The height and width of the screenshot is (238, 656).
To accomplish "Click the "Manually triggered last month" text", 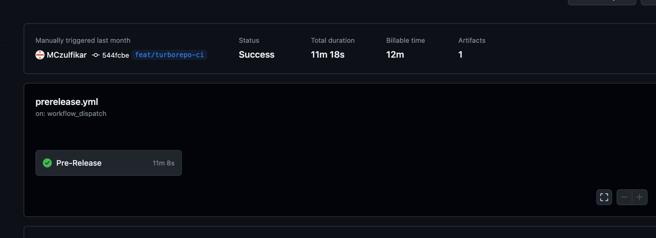I will [x=83, y=40].
